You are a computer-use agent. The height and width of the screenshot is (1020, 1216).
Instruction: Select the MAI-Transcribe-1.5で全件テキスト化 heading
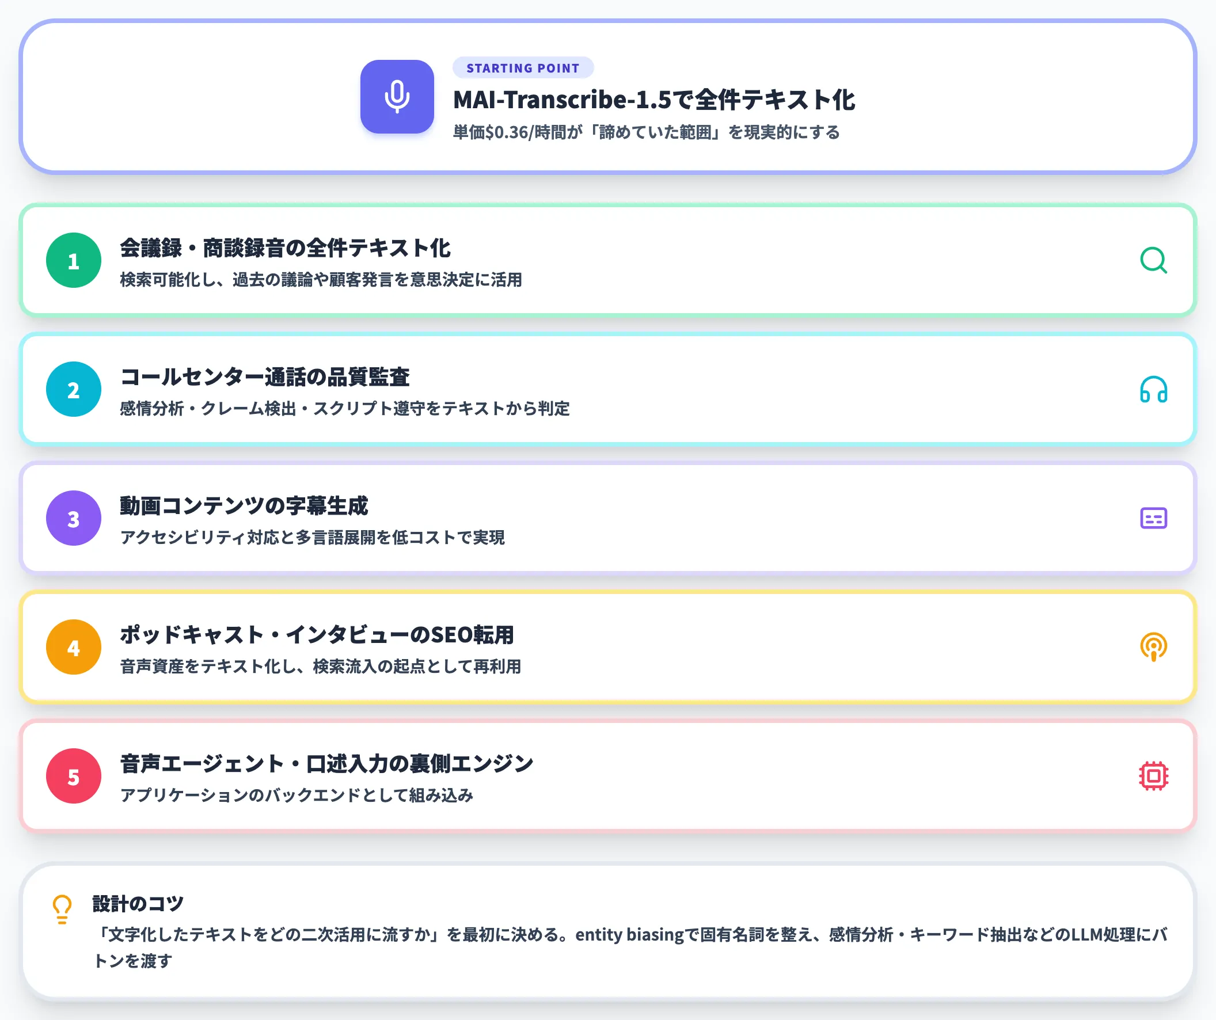click(x=653, y=100)
